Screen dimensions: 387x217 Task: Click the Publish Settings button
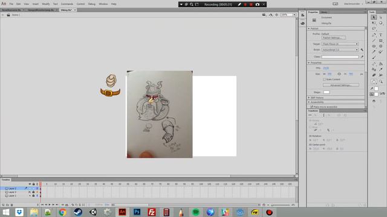[x=333, y=38]
